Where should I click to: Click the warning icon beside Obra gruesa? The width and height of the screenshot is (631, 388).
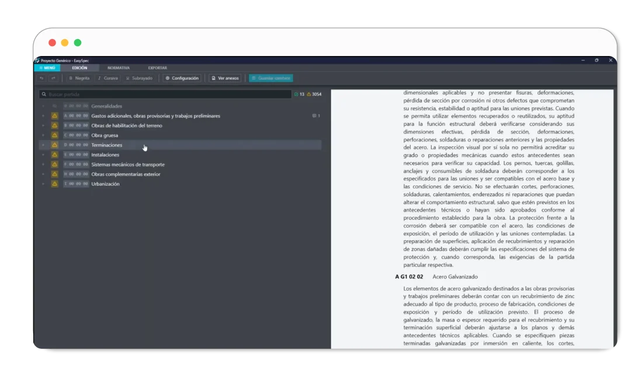[x=55, y=135]
